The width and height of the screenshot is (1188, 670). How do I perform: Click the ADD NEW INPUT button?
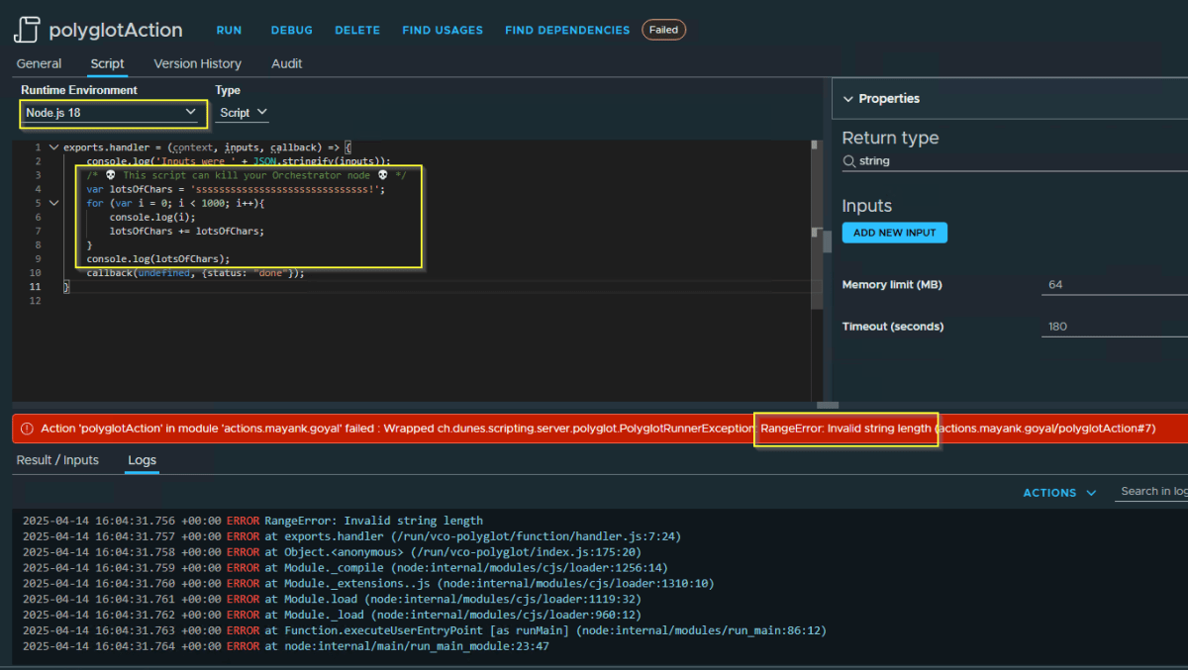click(x=894, y=233)
